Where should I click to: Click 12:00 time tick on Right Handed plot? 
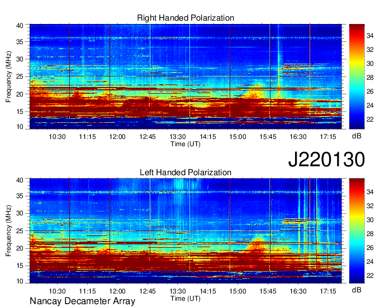pos(117,137)
